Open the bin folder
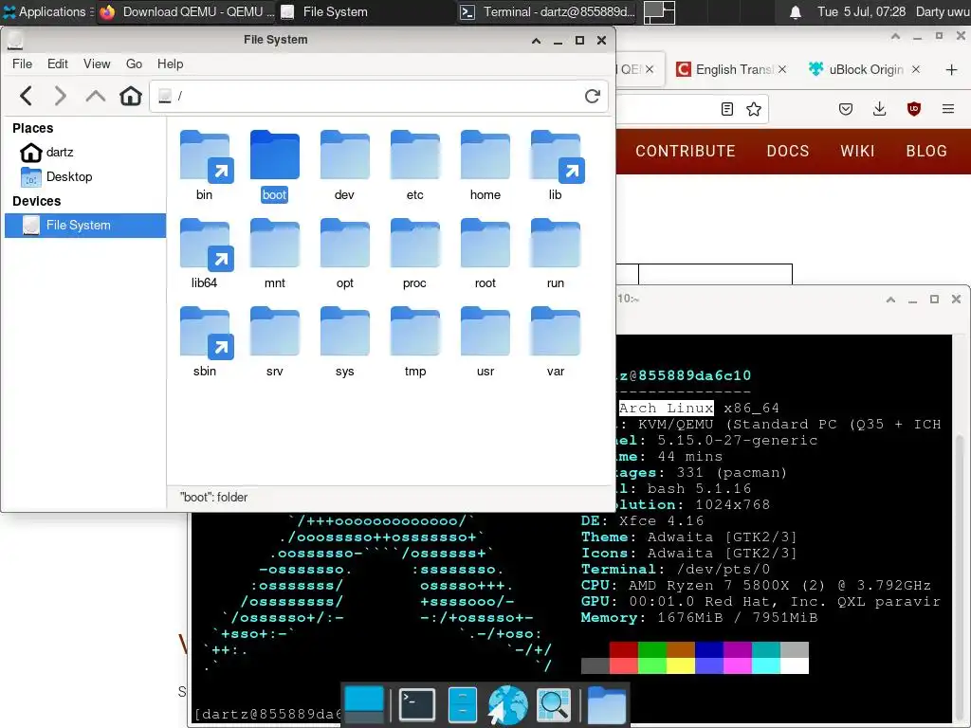Screen dimensions: 971x728 205,166
